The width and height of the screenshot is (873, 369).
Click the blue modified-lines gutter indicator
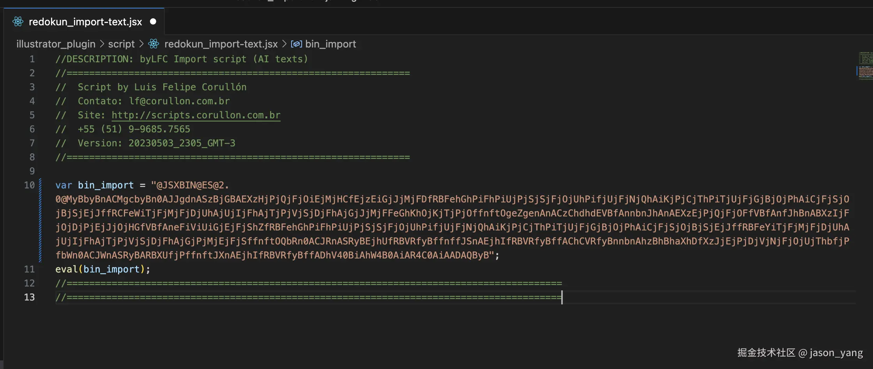point(40,220)
